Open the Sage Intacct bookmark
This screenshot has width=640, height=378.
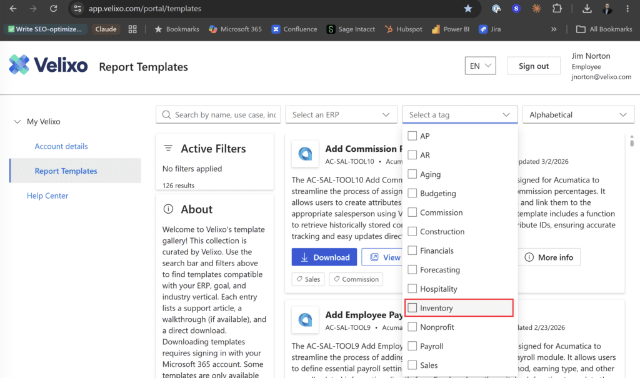pos(351,29)
